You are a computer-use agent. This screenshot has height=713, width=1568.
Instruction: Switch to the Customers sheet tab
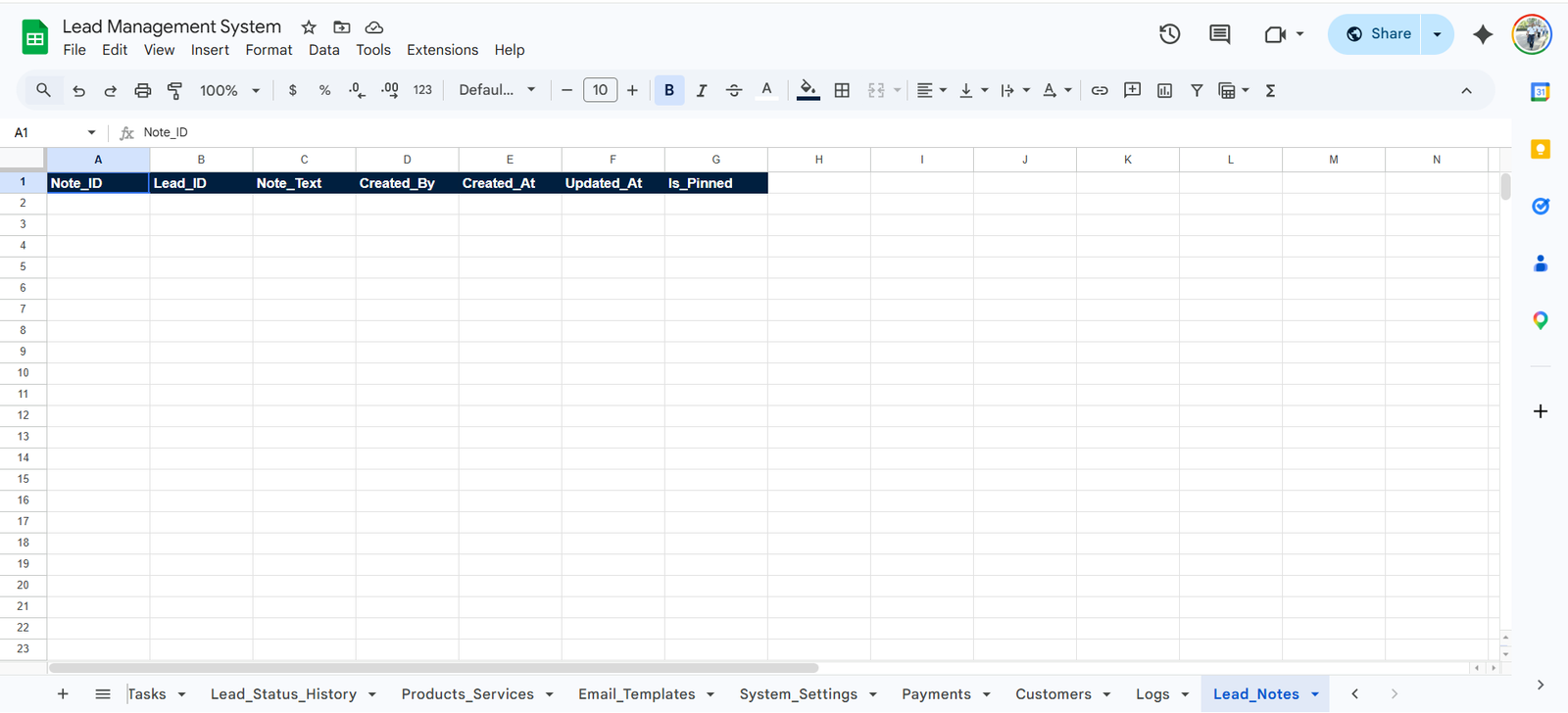[x=1053, y=694]
